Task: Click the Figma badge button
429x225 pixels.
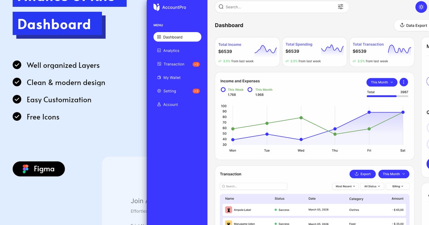Action: [39, 169]
